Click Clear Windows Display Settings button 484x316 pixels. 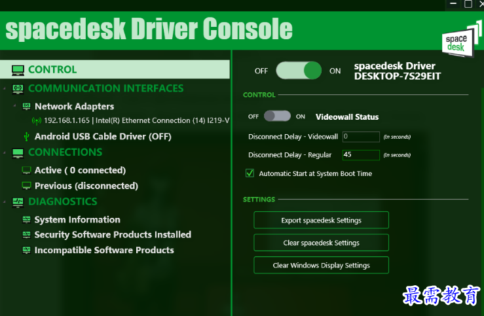point(322,265)
